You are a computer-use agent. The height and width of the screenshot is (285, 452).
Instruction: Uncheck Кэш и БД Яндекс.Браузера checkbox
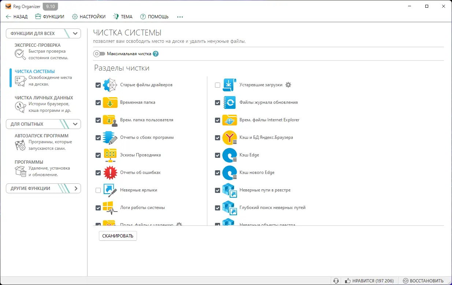point(218,137)
